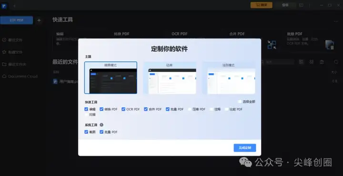Open 最近文件夹 folder item in sidebar
Screen dimensions: 343x176
14,65
